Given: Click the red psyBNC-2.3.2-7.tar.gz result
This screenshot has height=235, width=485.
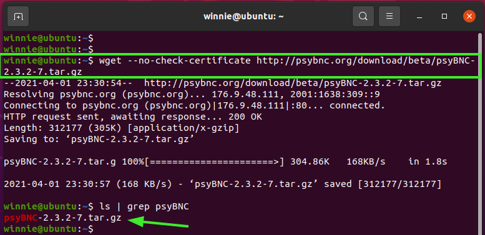Looking at the screenshot, I should pyautogui.click(x=62, y=218).
